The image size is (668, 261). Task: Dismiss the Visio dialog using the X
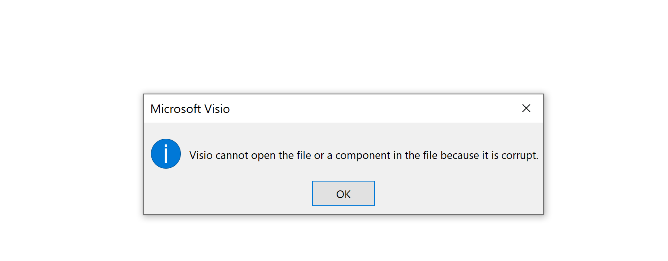click(x=526, y=108)
